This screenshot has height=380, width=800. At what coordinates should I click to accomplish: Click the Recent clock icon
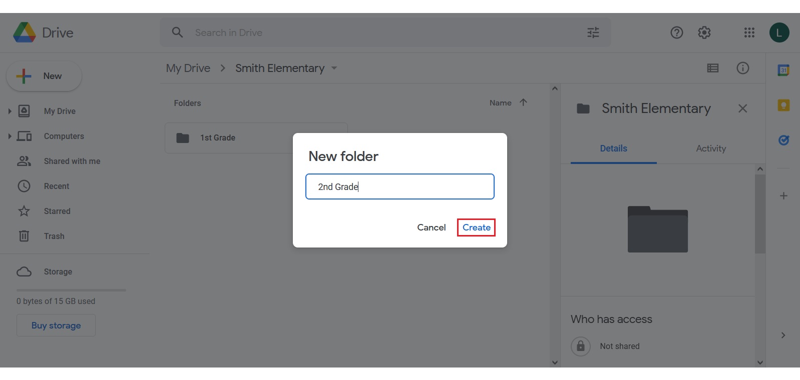click(x=24, y=186)
